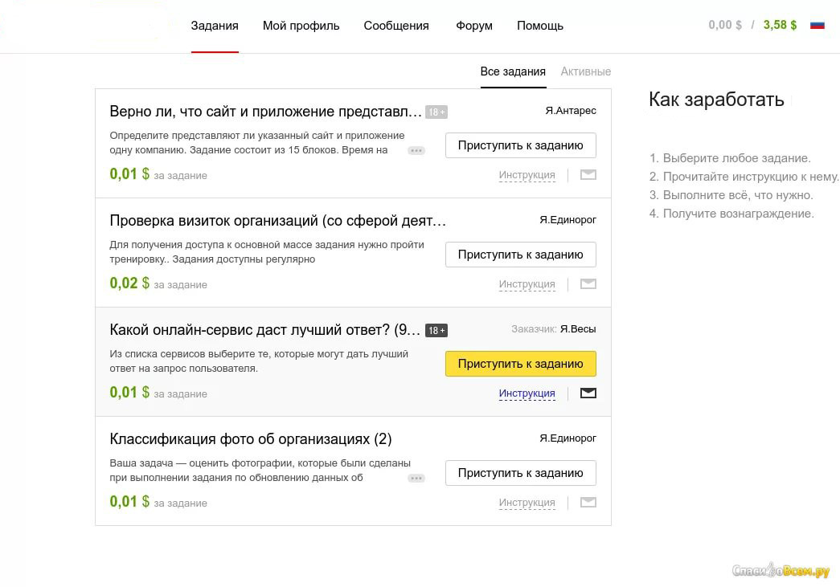Viewport: 840px width, 587px height.
Task: Open Помощь in the navigation
Action: point(540,26)
